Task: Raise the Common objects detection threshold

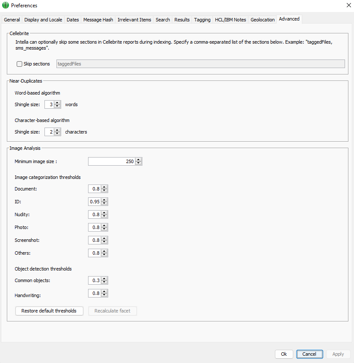Action: tap(104, 279)
